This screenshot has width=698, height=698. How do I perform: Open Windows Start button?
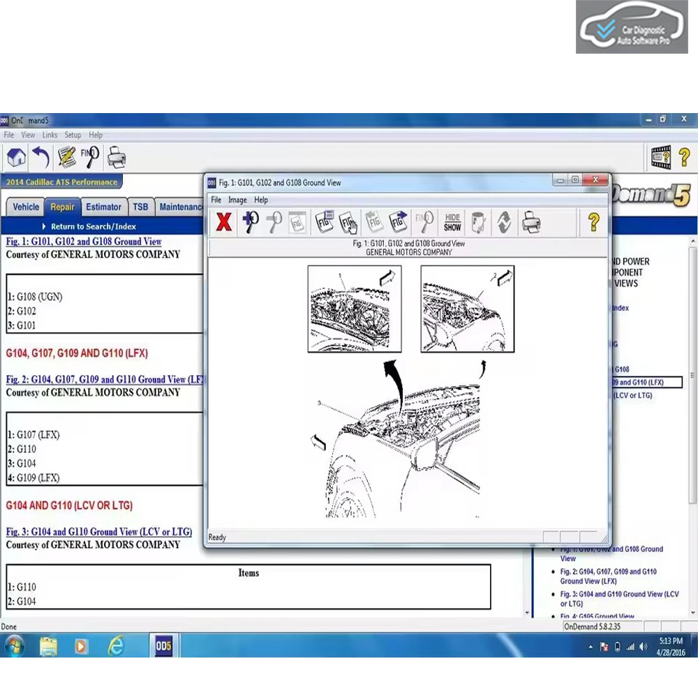pyautogui.click(x=14, y=646)
